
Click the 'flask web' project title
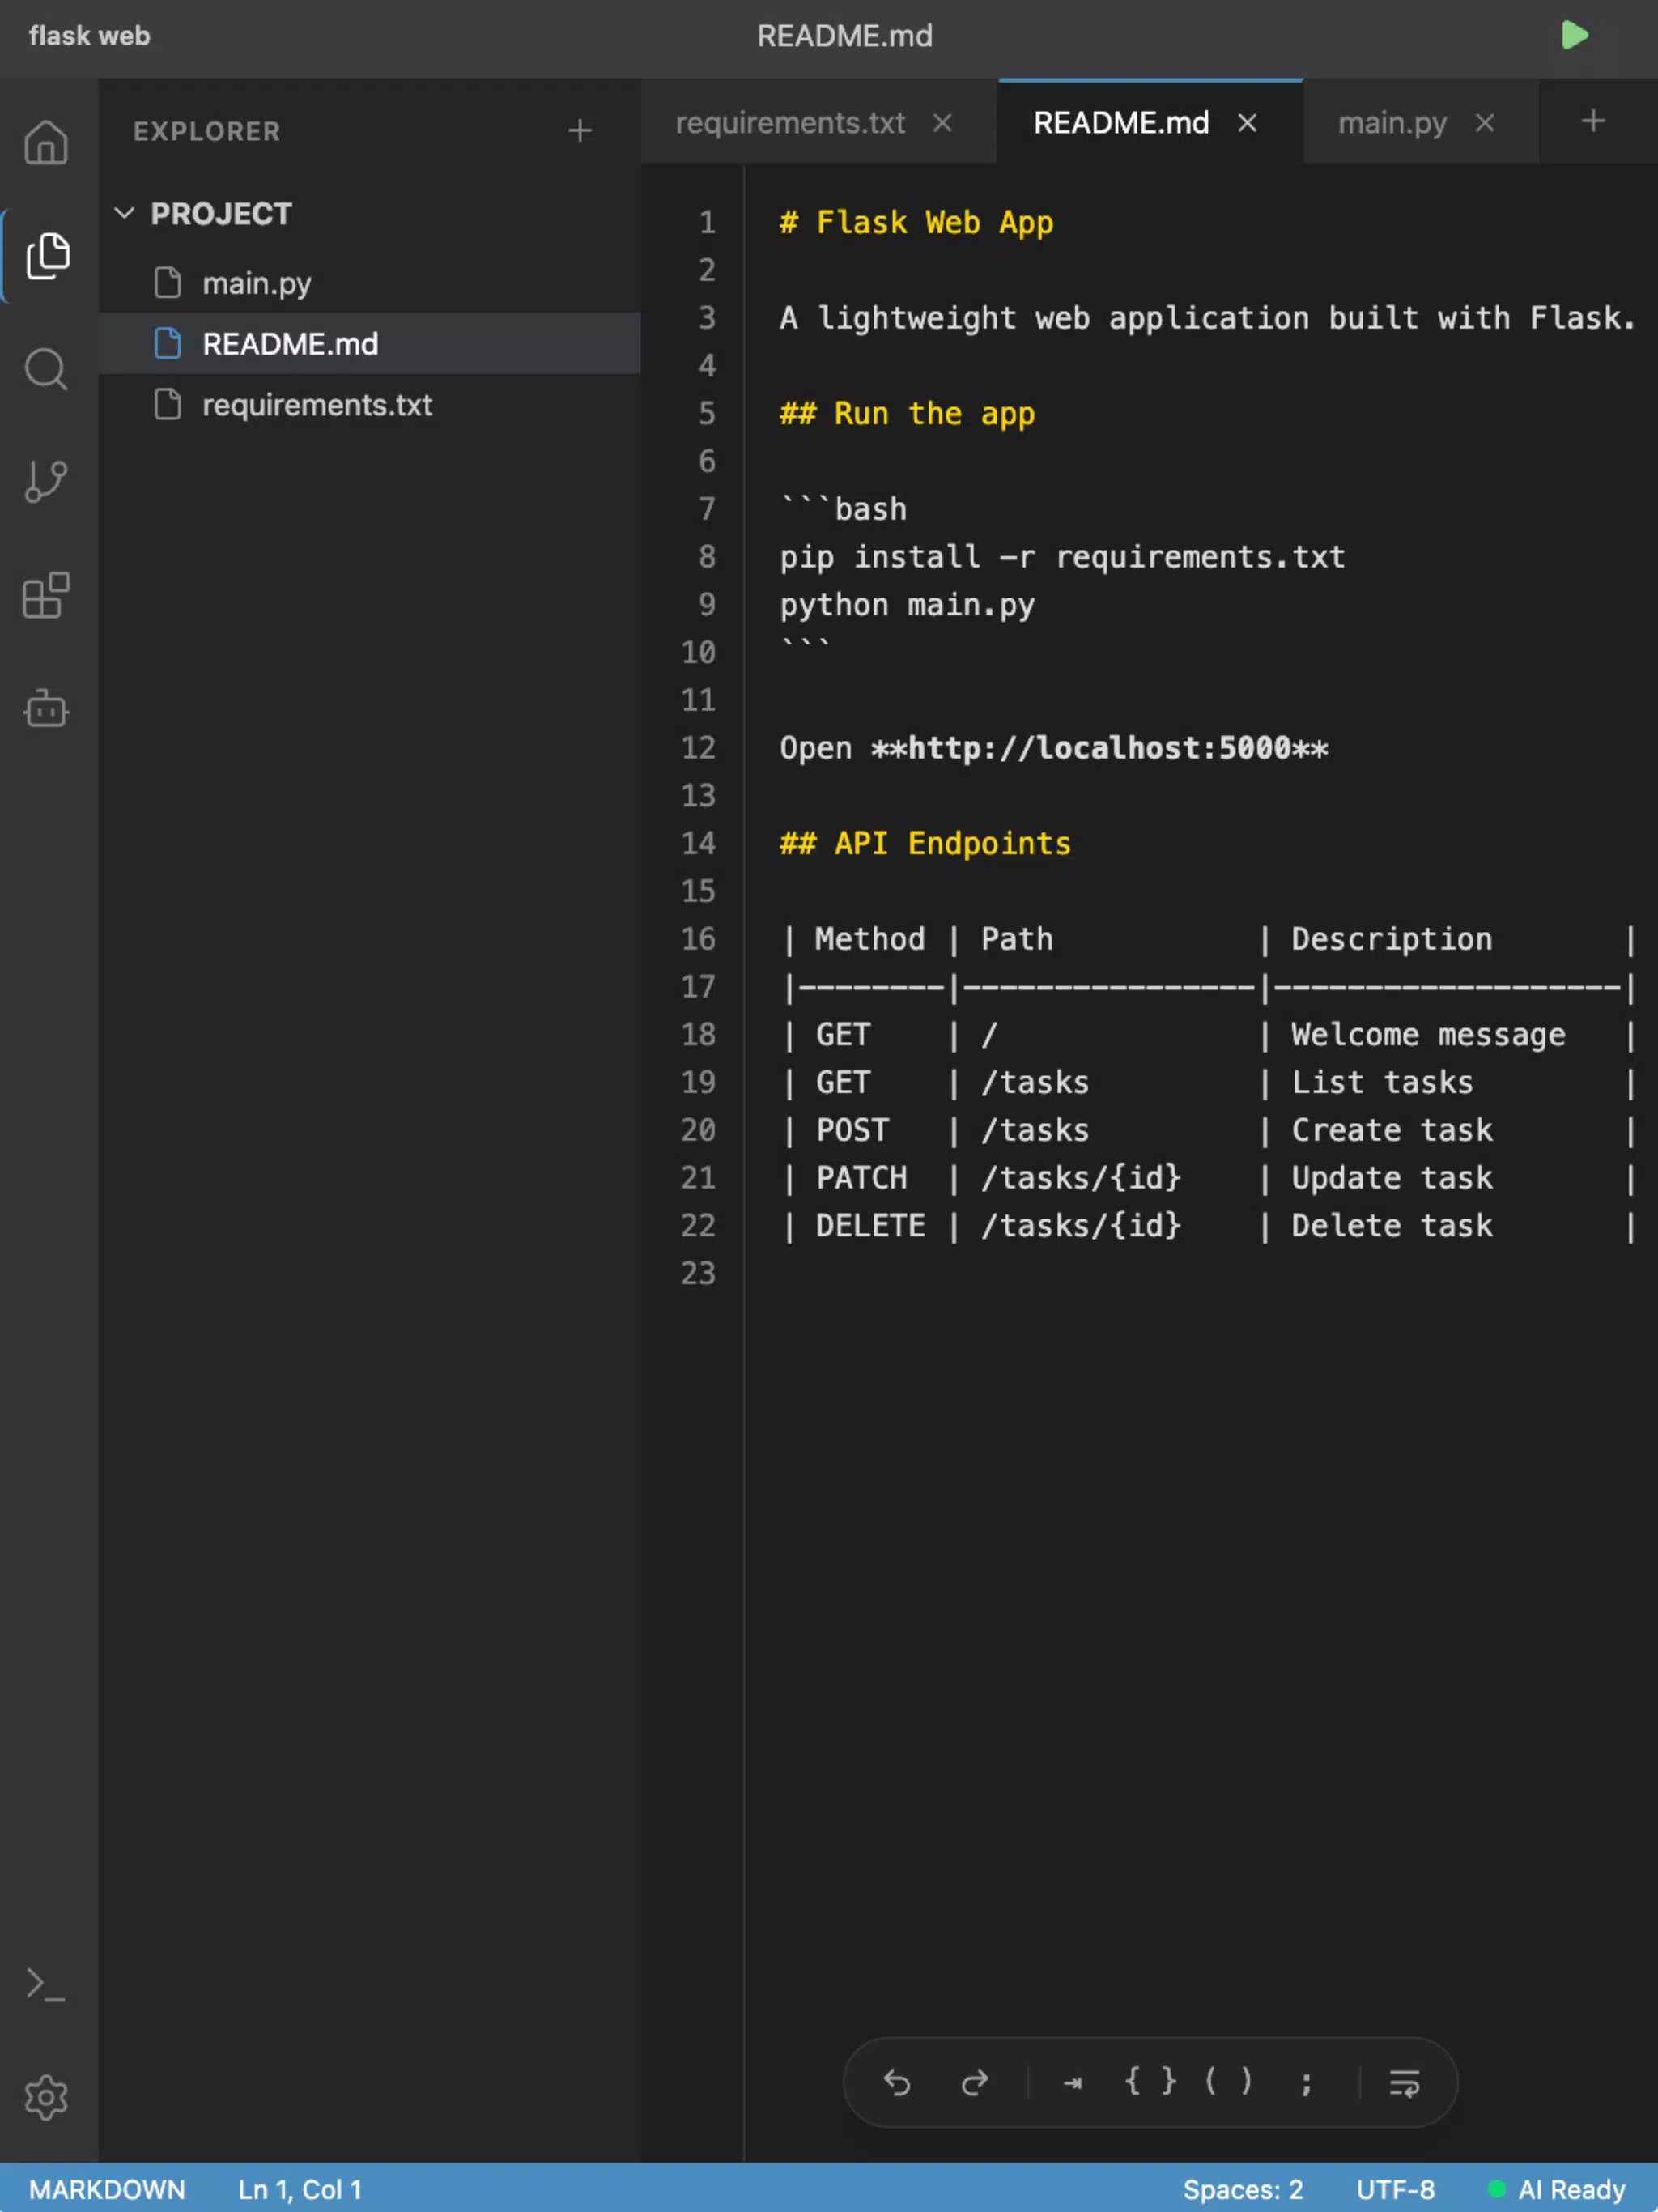pyautogui.click(x=89, y=36)
